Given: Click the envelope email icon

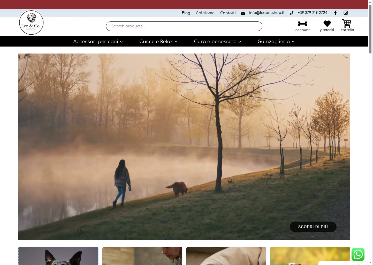Looking at the screenshot, I should [243, 13].
